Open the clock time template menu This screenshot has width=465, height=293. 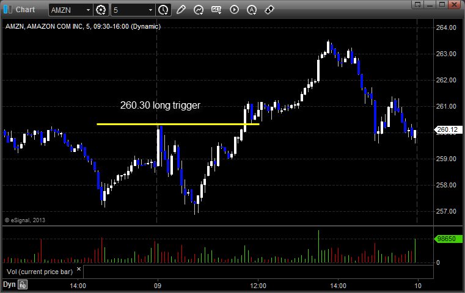coord(163,10)
